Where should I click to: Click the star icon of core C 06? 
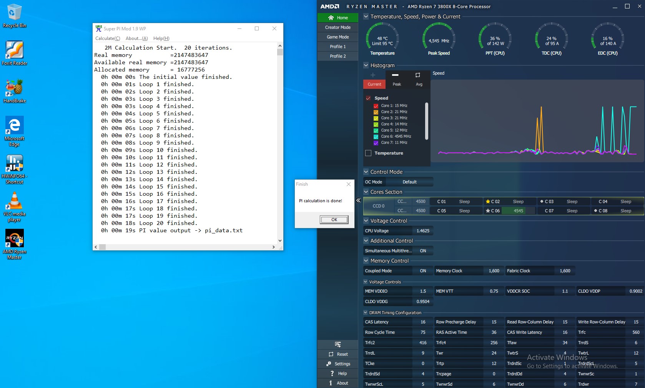coord(488,211)
